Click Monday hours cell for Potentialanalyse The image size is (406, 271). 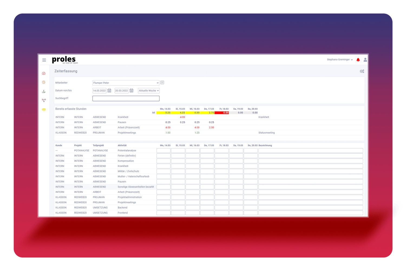163,151
